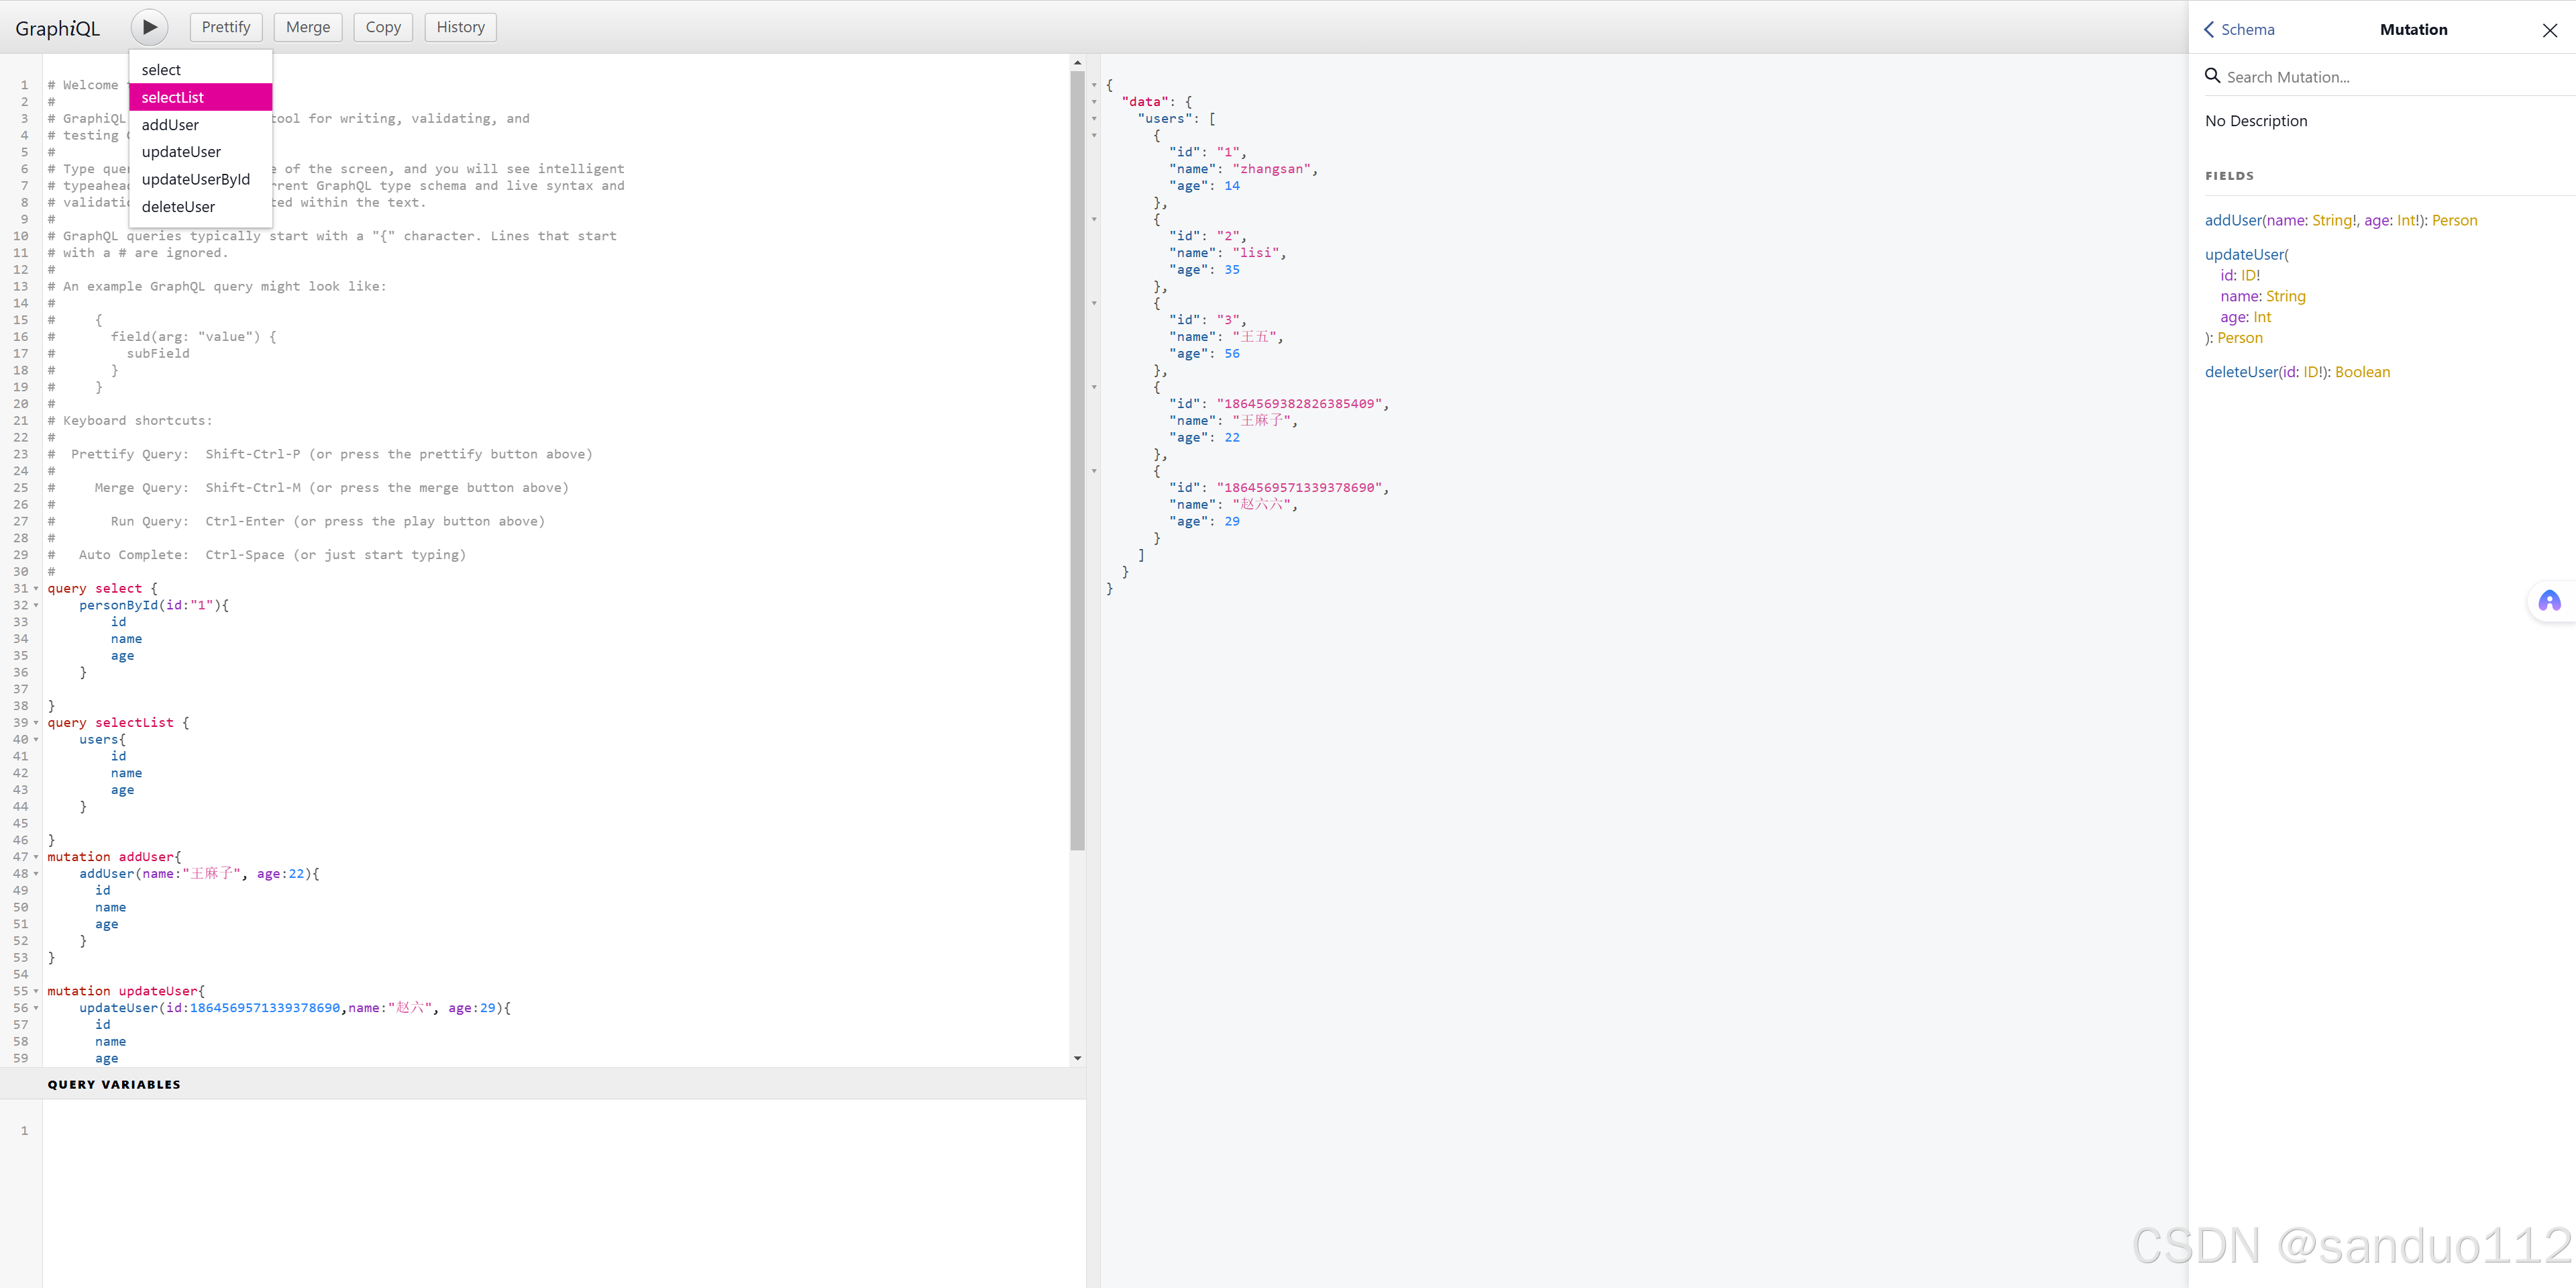This screenshot has height=1288, width=2576.
Task: Collapse the result root object fold arrow
Action: click(1094, 85)
